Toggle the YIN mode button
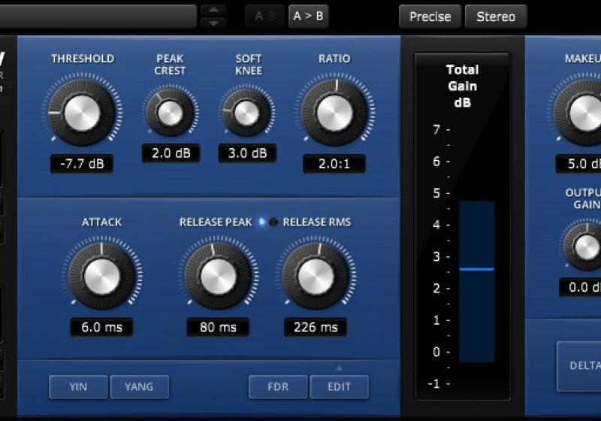The height and width of the screenshot is (421, 601). pyautogui.click(x=78, y=386)
